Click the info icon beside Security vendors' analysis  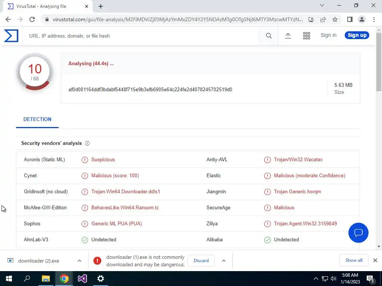(x=87, y=143)
